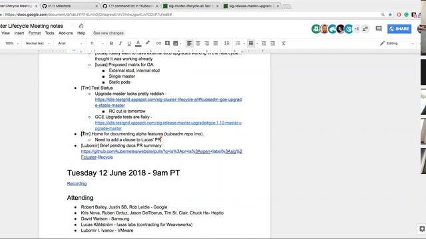Switch to sig-cluster-lifecycle-all tab
Viewport: 426px width, 239px height.
pyautogui.click(x=190, y=6)
